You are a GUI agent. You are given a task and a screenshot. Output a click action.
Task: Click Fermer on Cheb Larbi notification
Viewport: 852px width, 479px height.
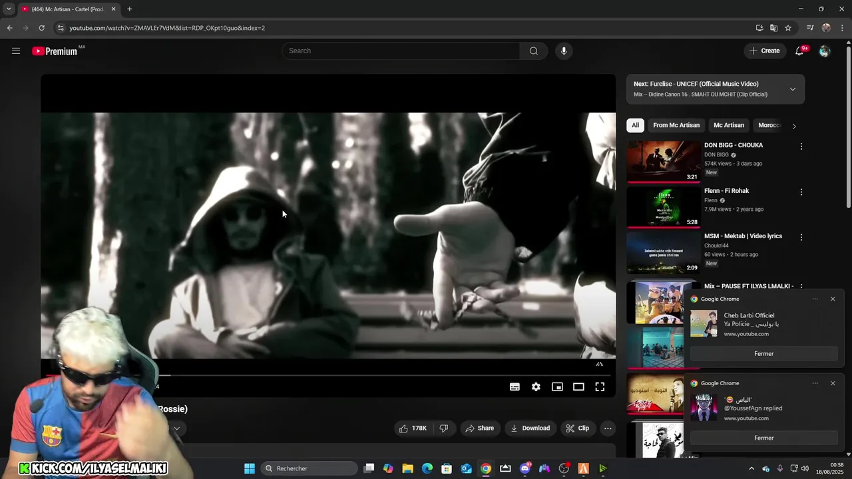tap(764, 354)
